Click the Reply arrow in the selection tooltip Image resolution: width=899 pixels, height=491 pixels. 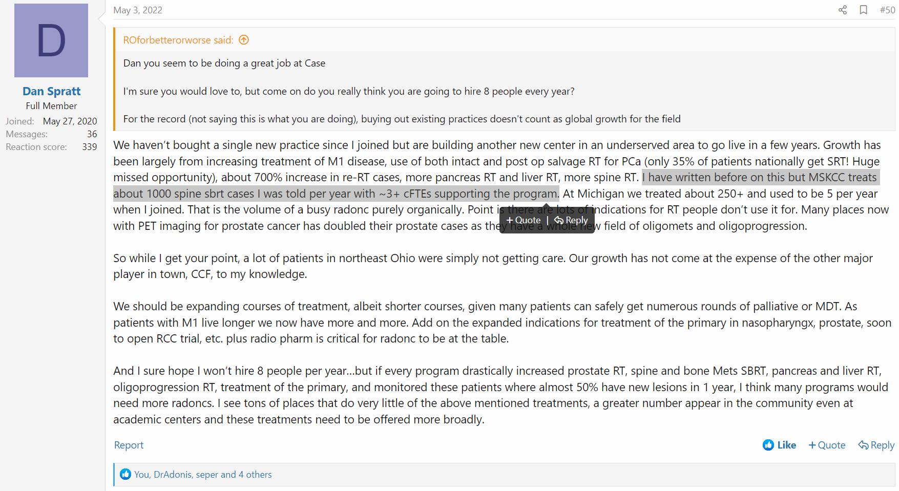tap(559, 220)
